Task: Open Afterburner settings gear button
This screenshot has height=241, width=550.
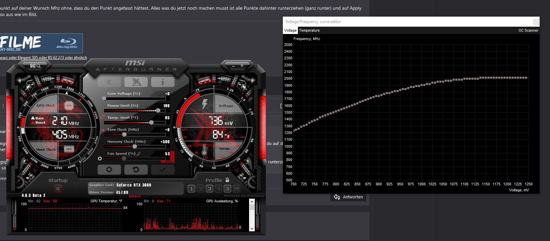Action: [x=109, y=169]
